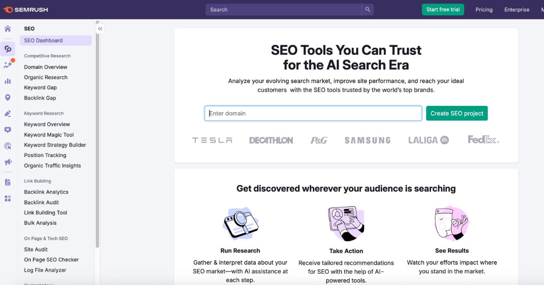Select the Local location pin icon
This screenshot has width=544, height=285.
[8, 97]
